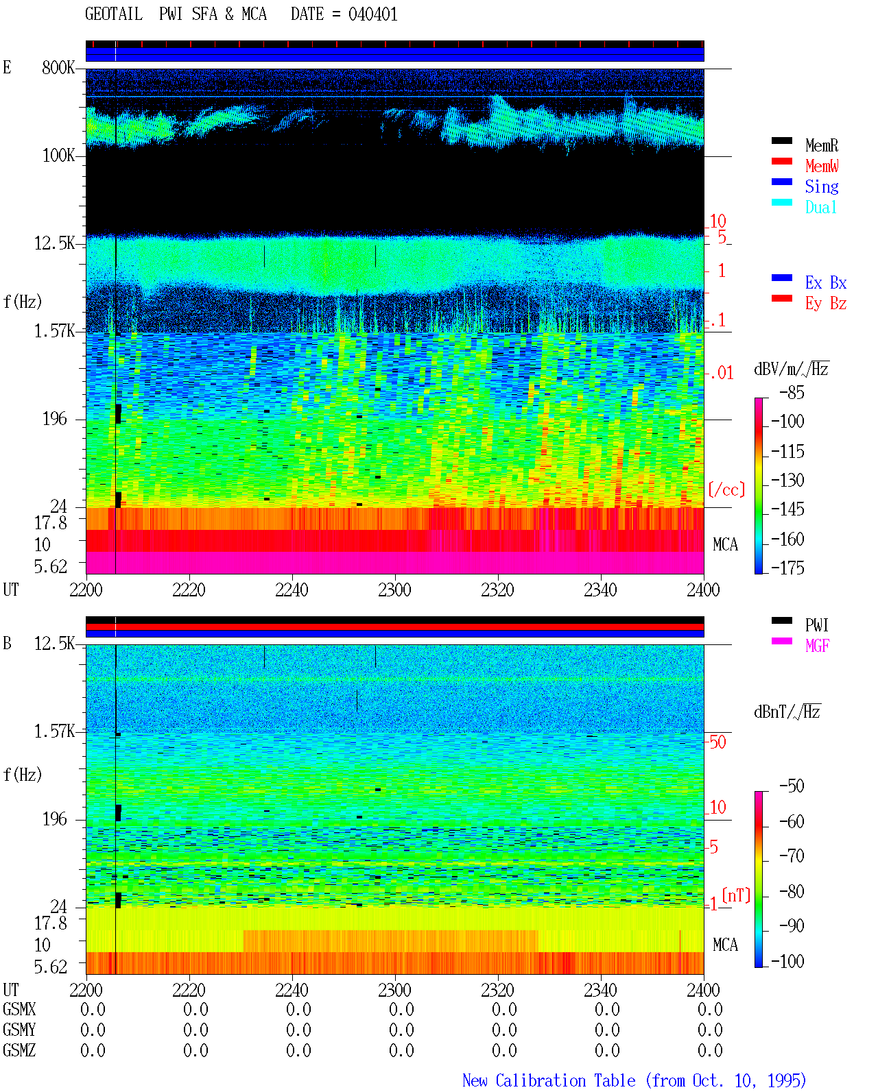Click the red '[/cc]' density unit label

tap(726, 489)
